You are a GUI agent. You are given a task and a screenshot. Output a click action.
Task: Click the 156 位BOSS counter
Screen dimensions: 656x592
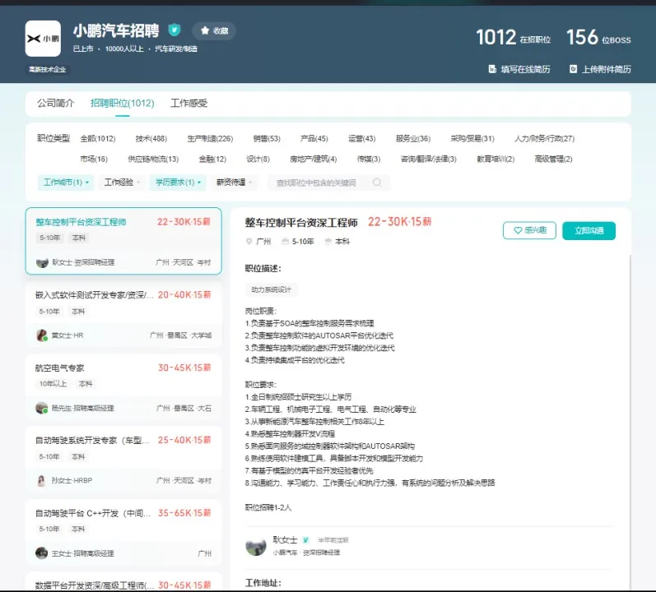[598, 38]
